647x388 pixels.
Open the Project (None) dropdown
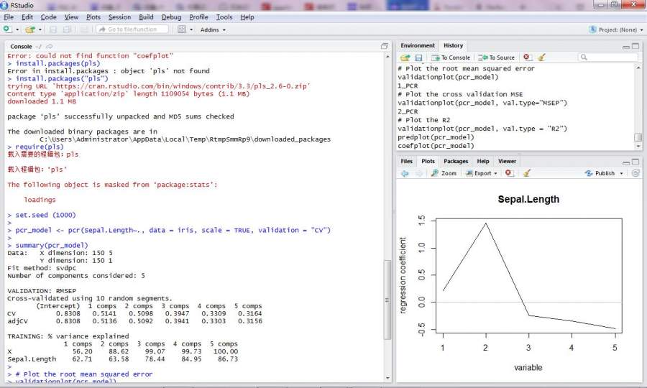point(613,29)
